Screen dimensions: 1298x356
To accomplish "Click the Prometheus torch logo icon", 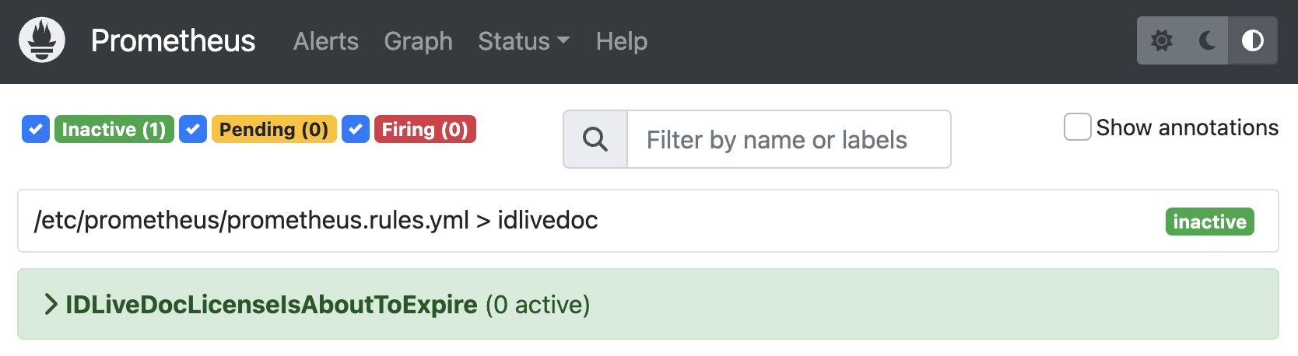I will 42,40.
